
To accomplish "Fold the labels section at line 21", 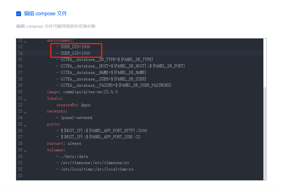I will [x=25, y=100].
